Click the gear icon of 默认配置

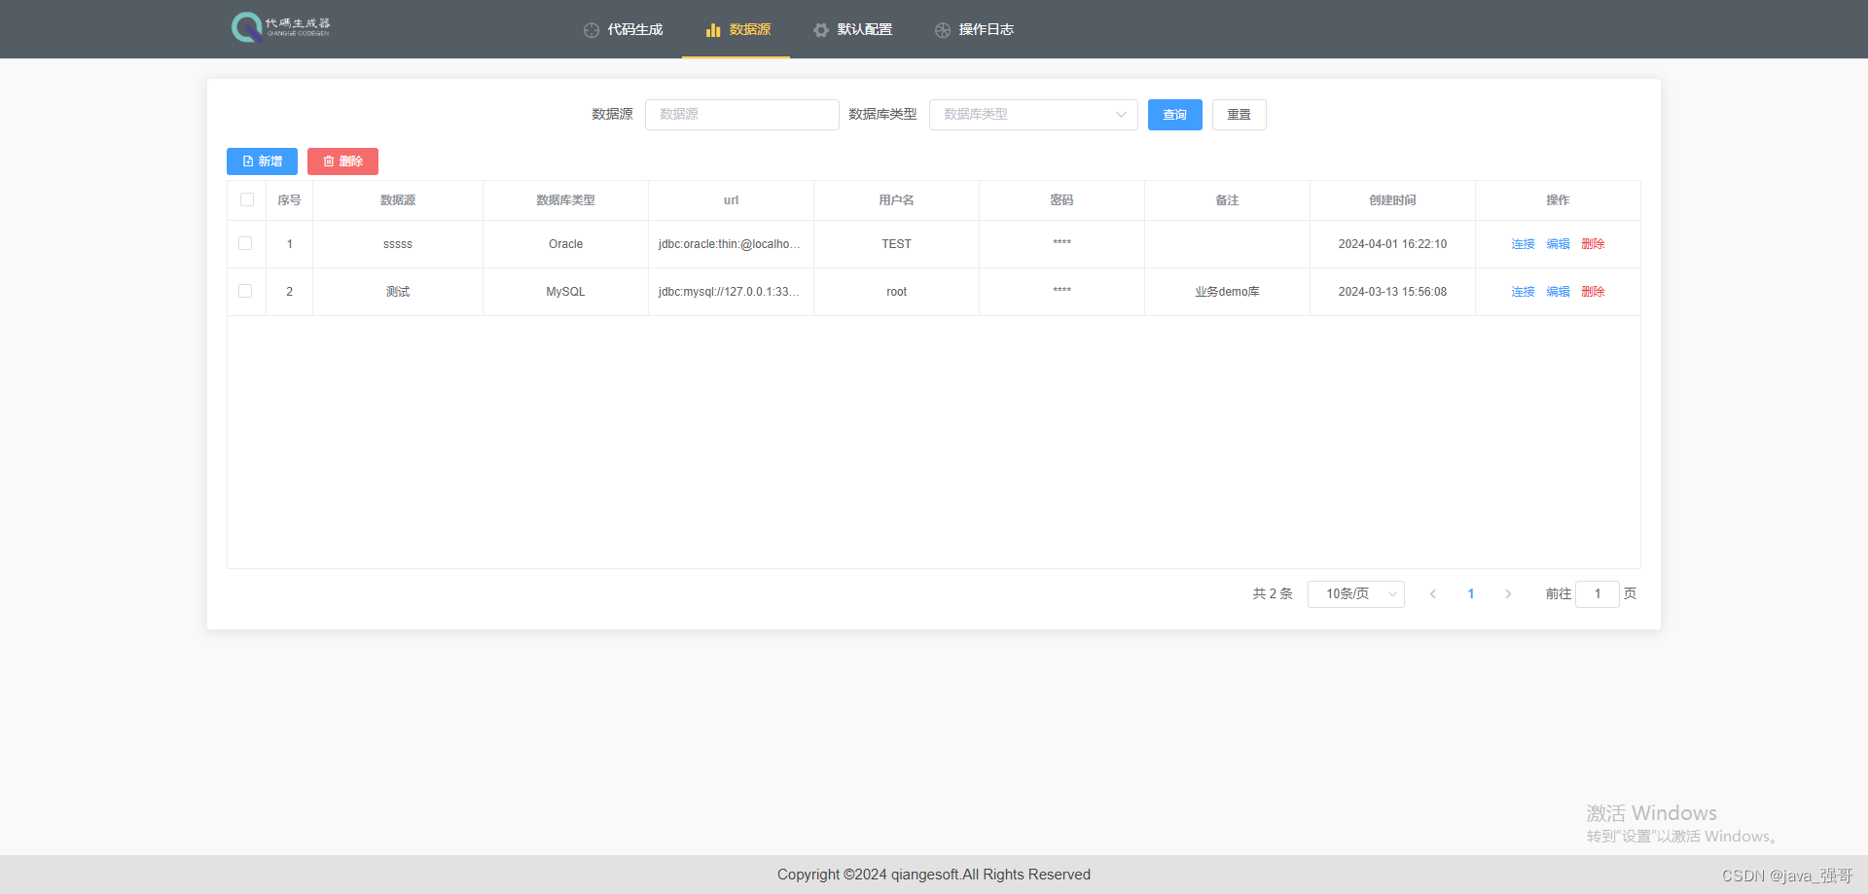[x=821, y=30]
